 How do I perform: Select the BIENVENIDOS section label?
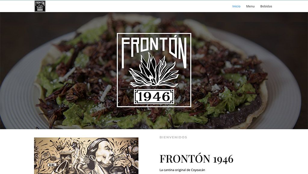point(173,137)
